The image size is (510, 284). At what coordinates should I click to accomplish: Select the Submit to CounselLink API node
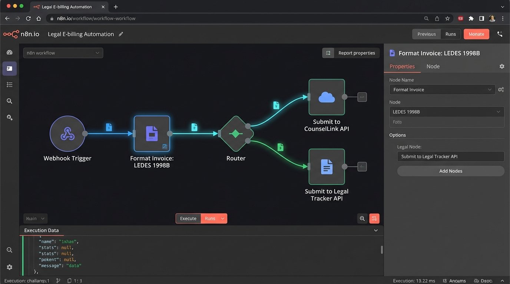tap(326, 97)
